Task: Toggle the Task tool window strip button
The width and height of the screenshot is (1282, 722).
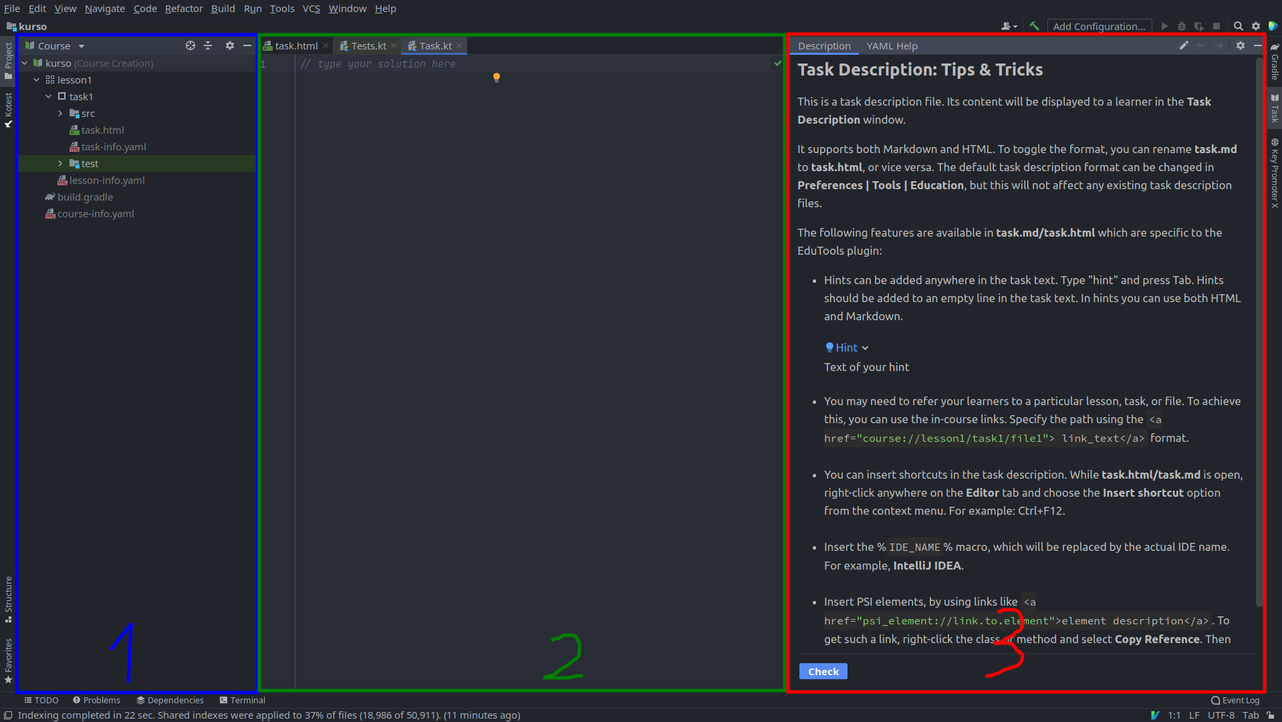Action: coord(1275,108)
